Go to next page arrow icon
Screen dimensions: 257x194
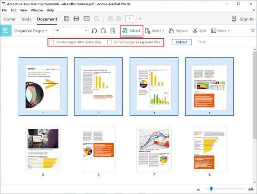pyautogui.click(x=118, y=19)
